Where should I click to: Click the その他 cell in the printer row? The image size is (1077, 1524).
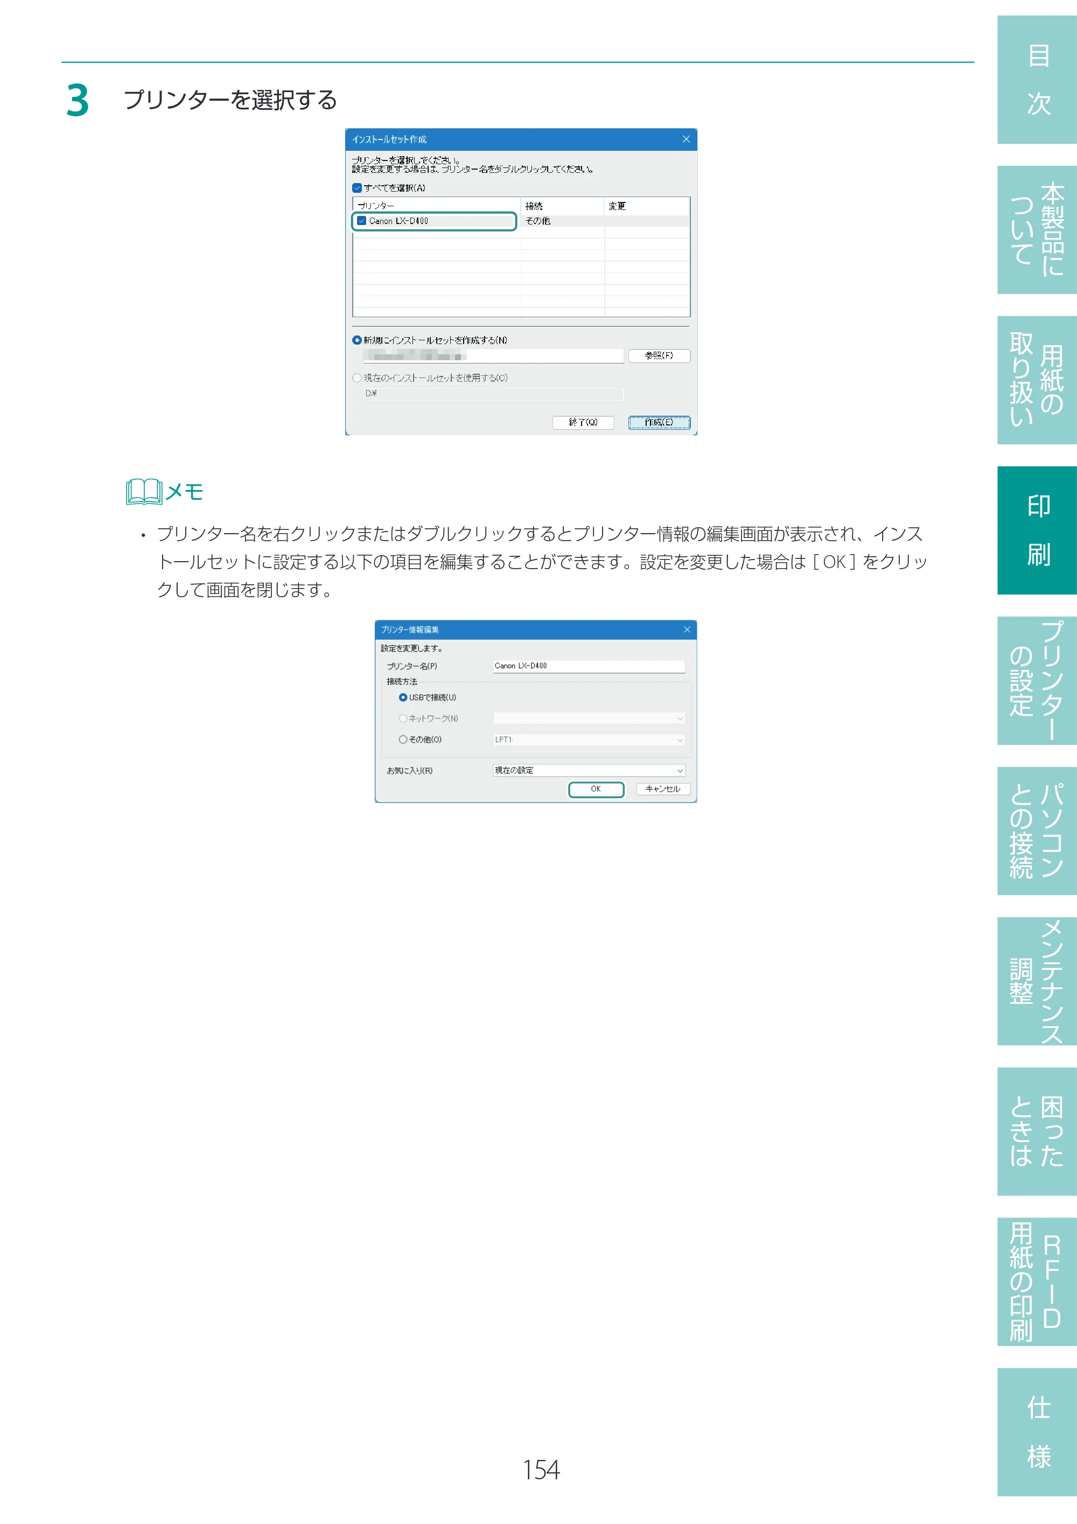563,221
